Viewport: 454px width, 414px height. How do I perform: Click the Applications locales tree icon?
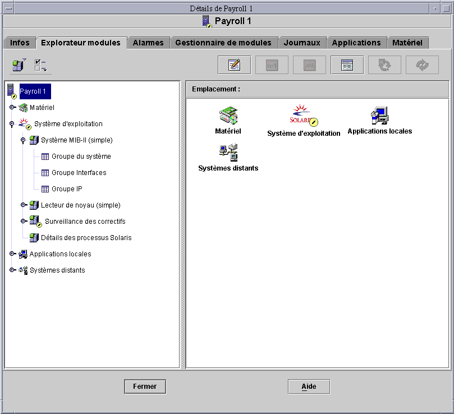coord(23,254)
